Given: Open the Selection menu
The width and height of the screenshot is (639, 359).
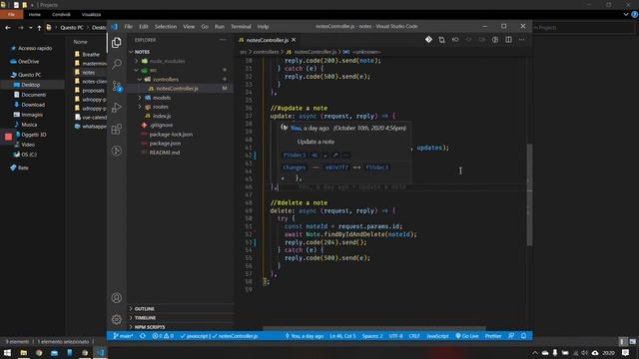Looking at the screenshot, I should click(166, 27).
